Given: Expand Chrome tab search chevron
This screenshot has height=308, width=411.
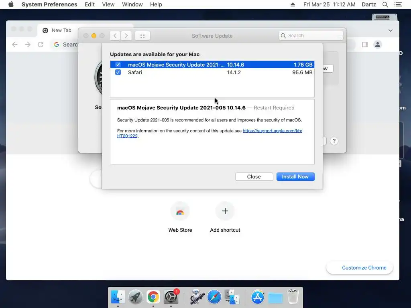Looking at the screenshot, I should (x=390, y=30).
